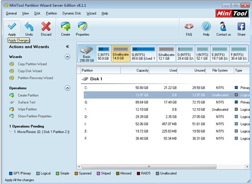Collapse the Operations section
Image resolution: width=252 pixels, height=184 pixels.
tap(67, 88)
